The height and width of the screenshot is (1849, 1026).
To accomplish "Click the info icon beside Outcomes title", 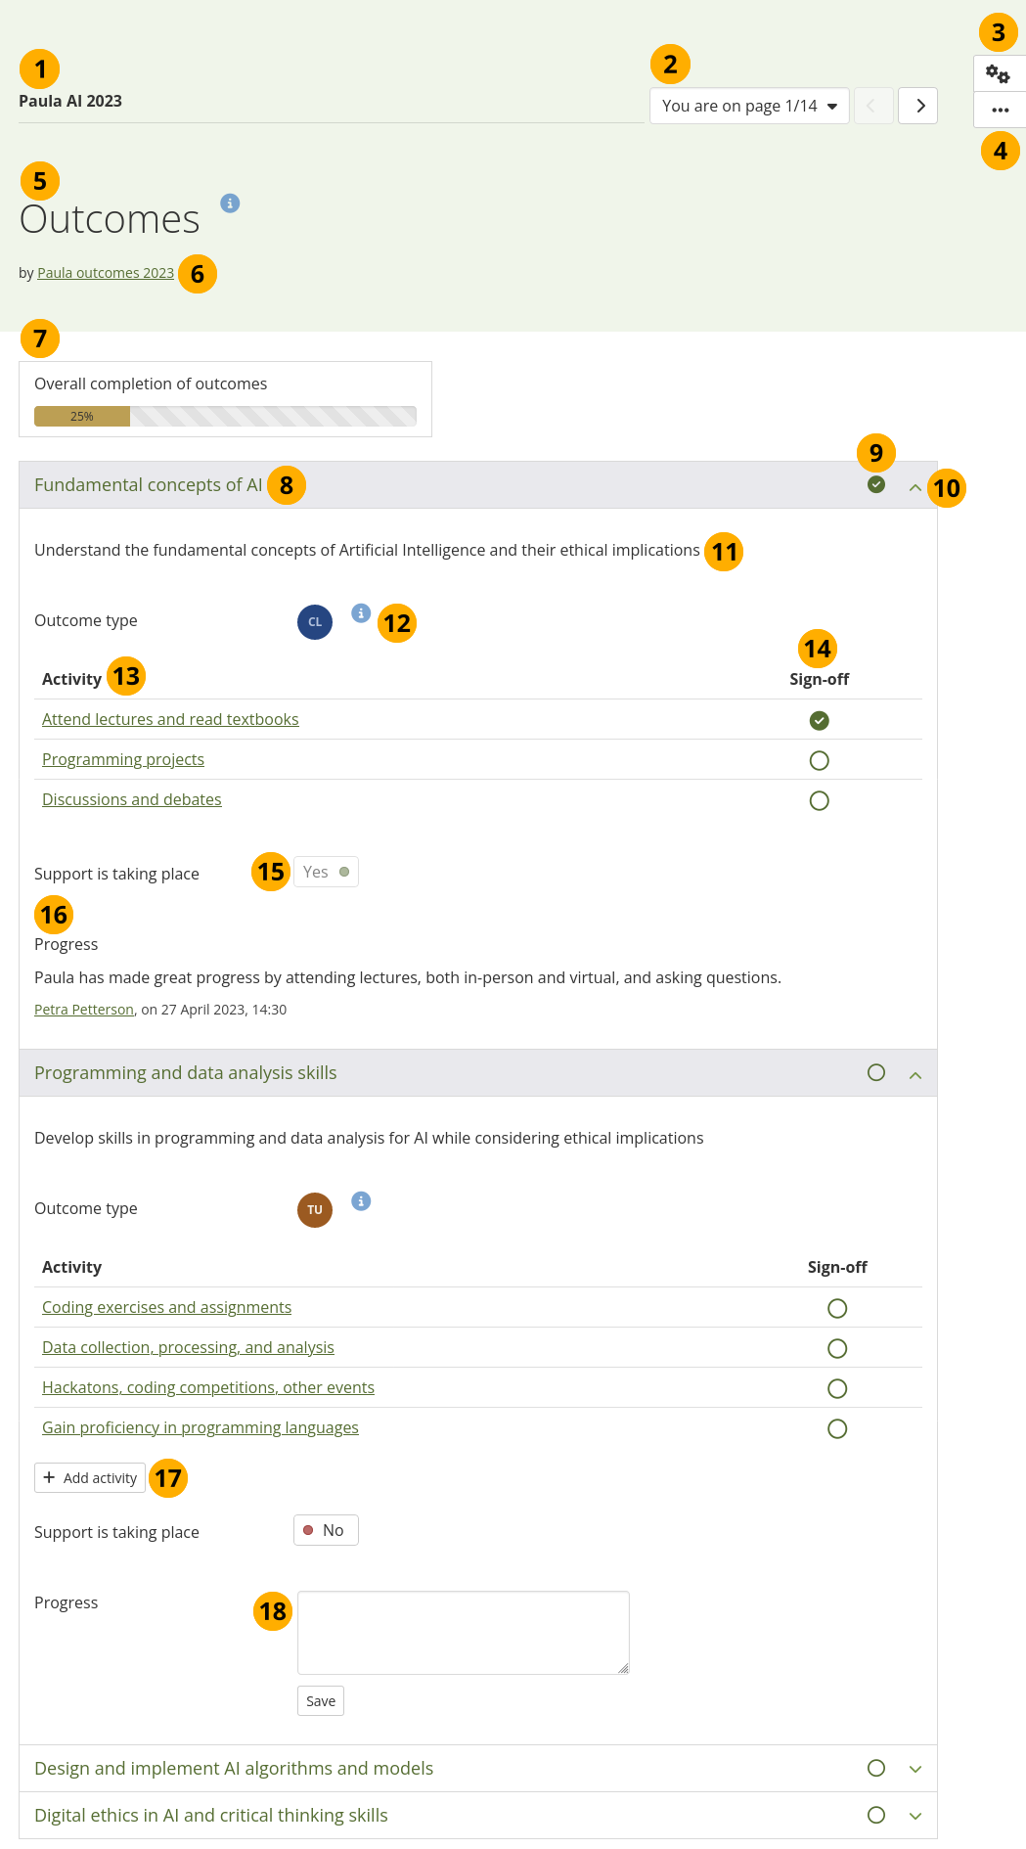I will coord(230,203).
